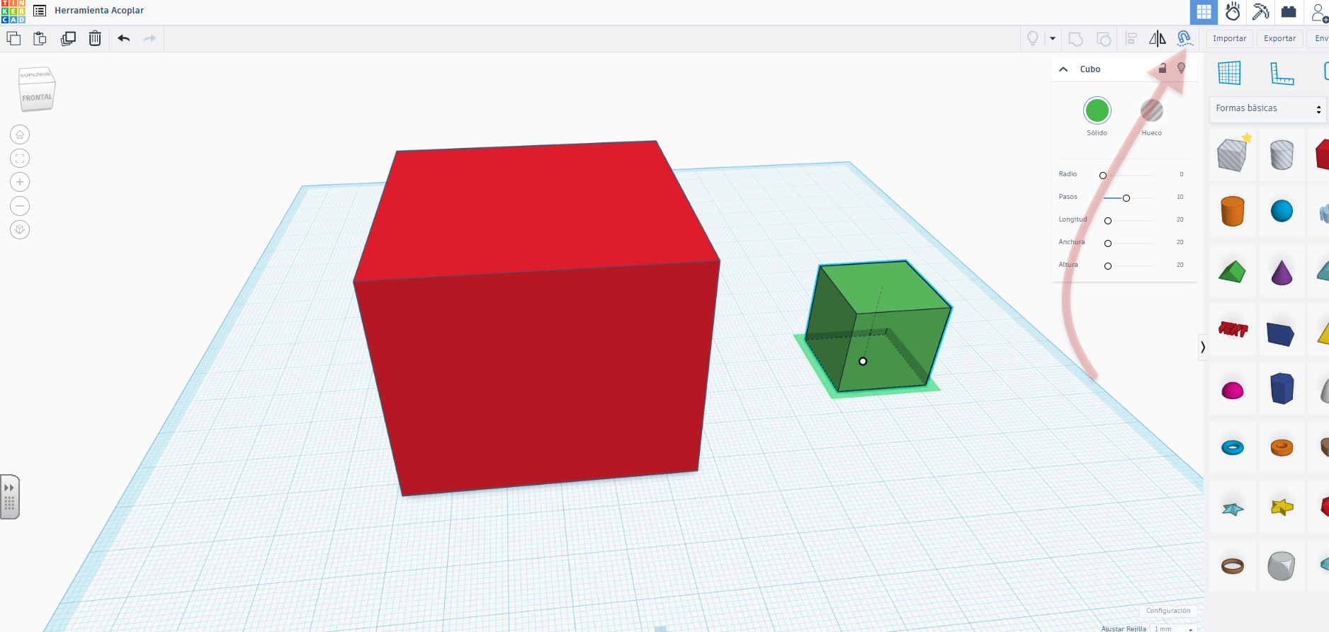Collapse the Cubo properties panel
Screen dimensions: 1329x632
tap(1063, 69)
